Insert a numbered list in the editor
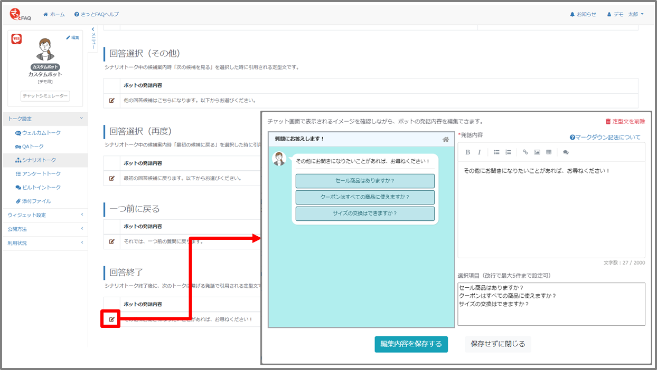 tap(508, 152)
